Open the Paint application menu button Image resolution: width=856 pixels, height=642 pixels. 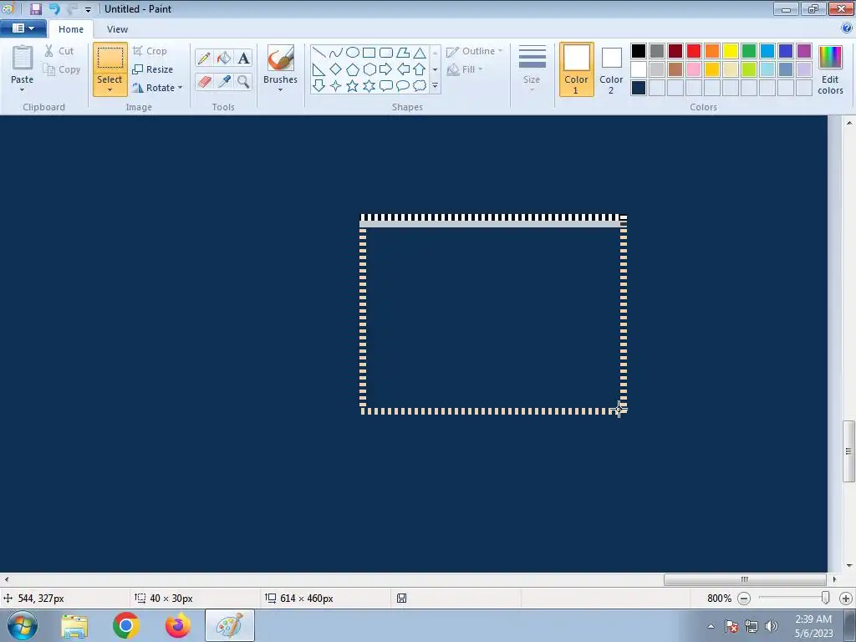coord(23,28)
